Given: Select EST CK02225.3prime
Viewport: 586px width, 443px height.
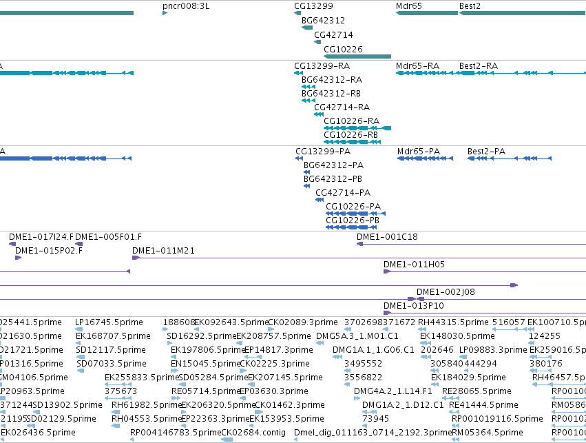Looking at the screenshot, I should tap(243, 371).
